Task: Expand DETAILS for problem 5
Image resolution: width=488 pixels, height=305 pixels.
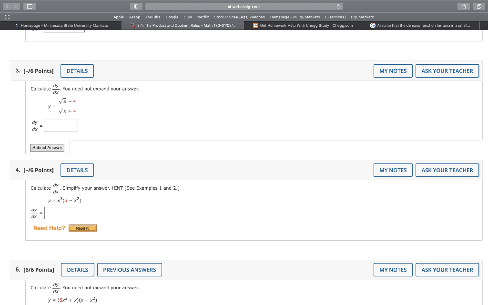Action: click(x=77, y=269)
